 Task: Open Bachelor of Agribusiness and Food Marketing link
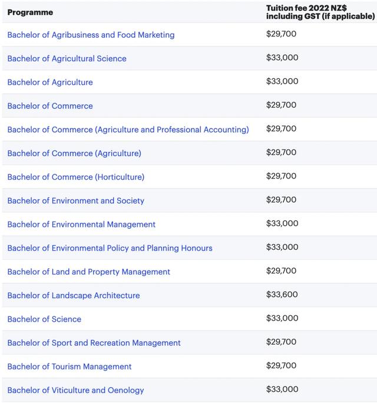tap(91, 35)
